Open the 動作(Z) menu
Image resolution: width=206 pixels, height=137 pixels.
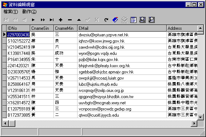click(29, 12)
